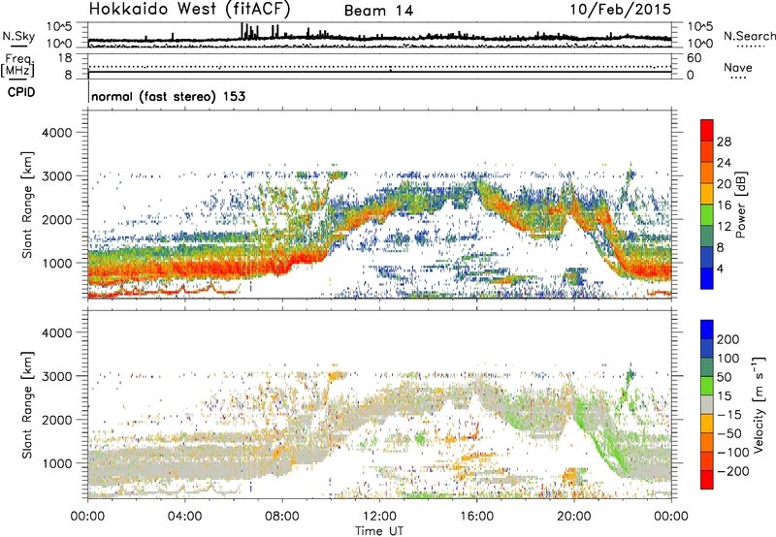Click the 'N.Sky' noise legend label
776x537 pixels.
tap(18, 36)
